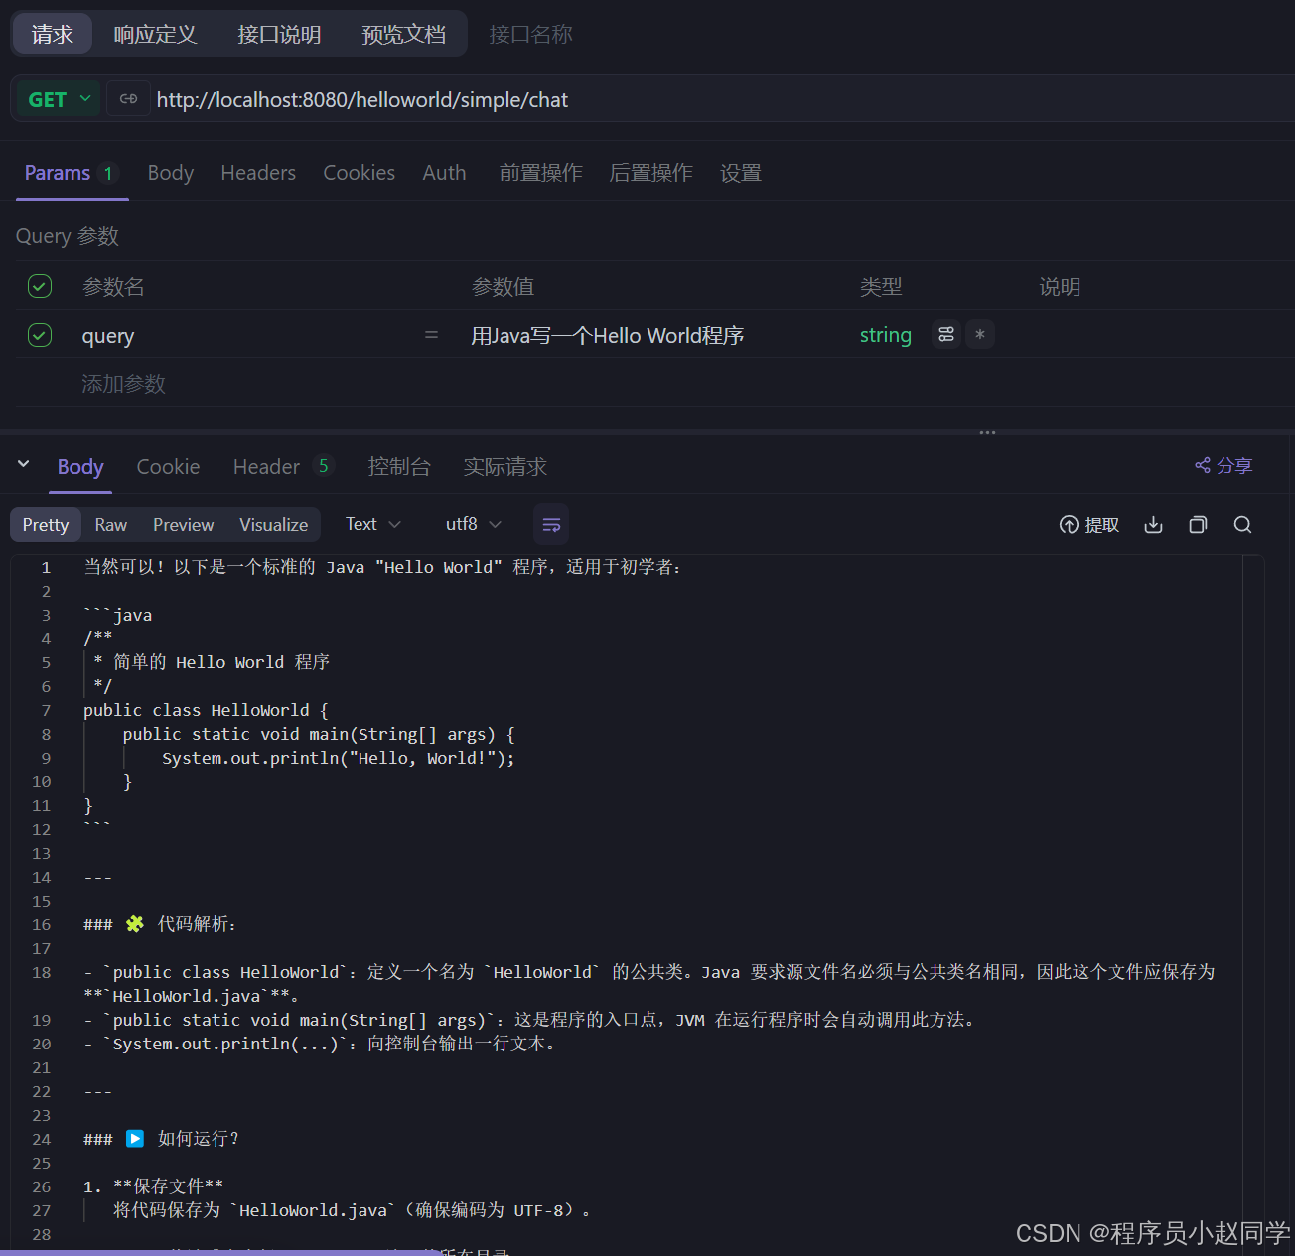Select the Preview view button
The width and height of the screenshot is (1295, 1256).
point(183,524)
